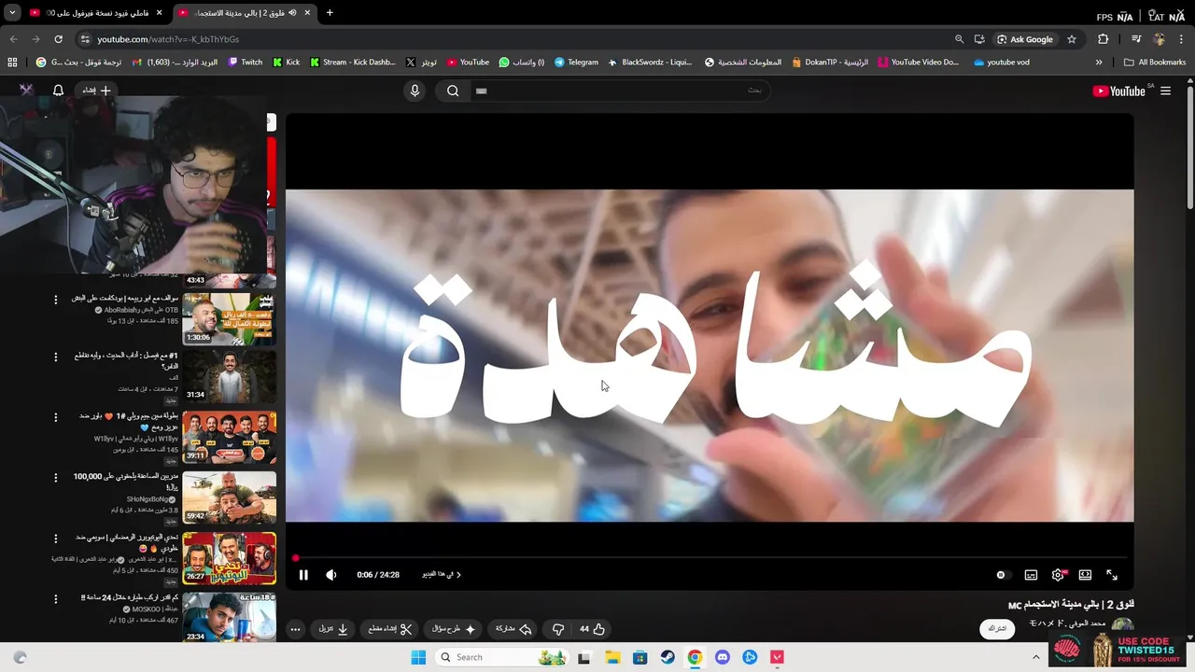This screenshot has height=672, width=1195.
Task: Enter full screen mode
Action: click(x=1112, y=575)
